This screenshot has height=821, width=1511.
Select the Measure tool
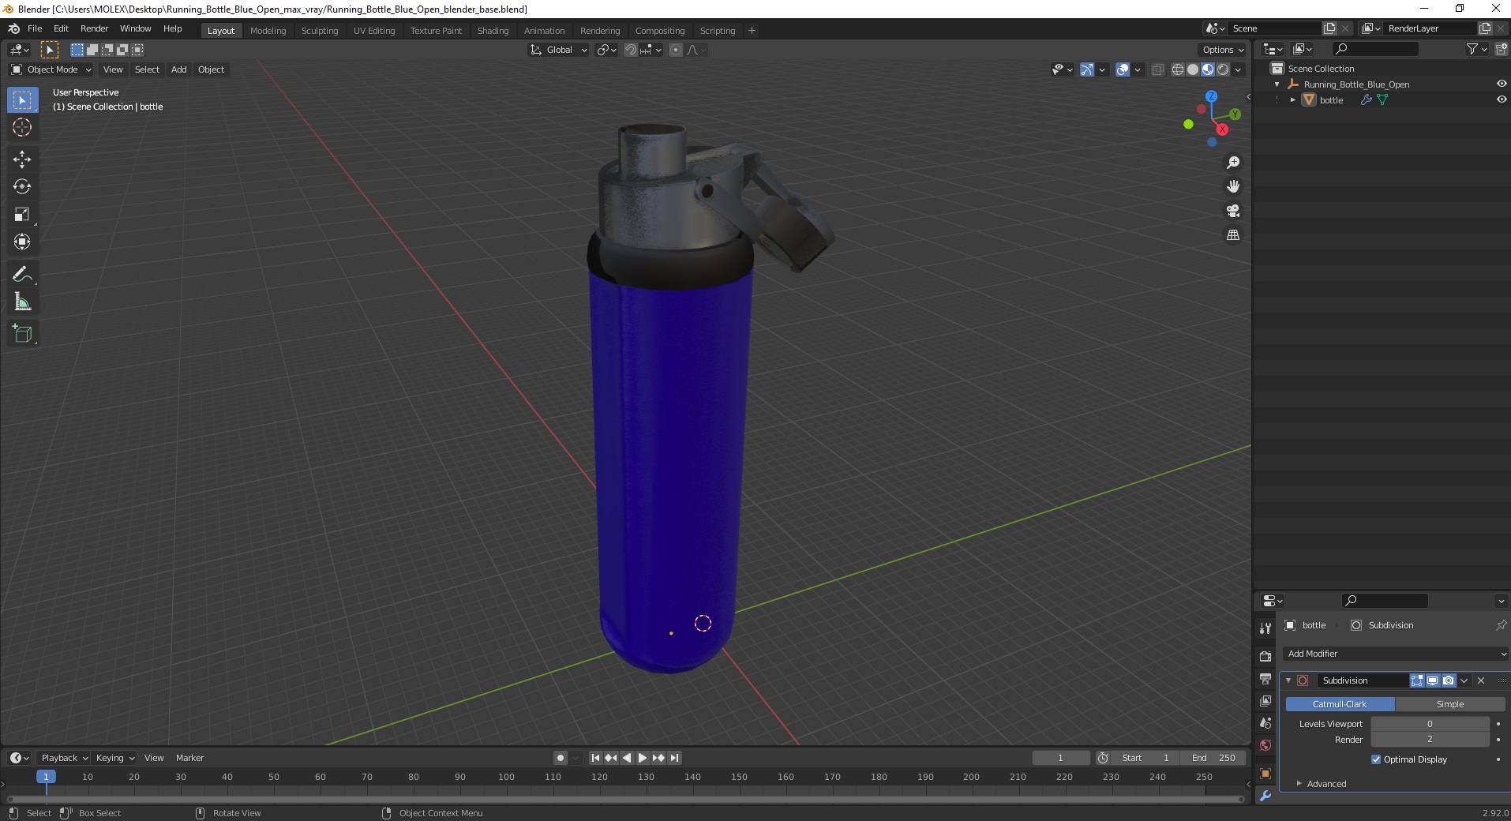coord(22,302)
